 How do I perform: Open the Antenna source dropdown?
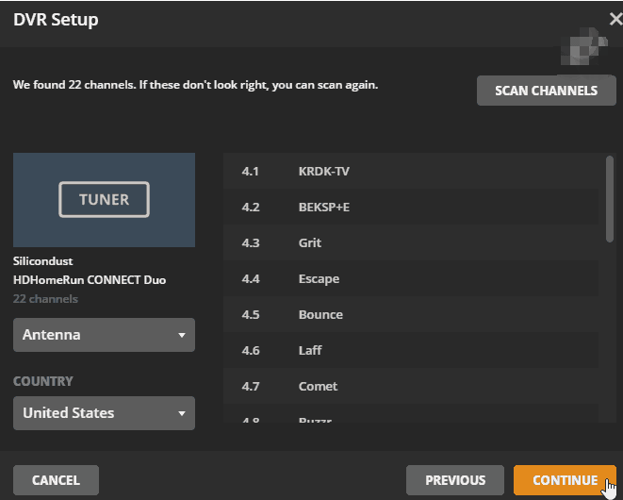coord(104,335)
